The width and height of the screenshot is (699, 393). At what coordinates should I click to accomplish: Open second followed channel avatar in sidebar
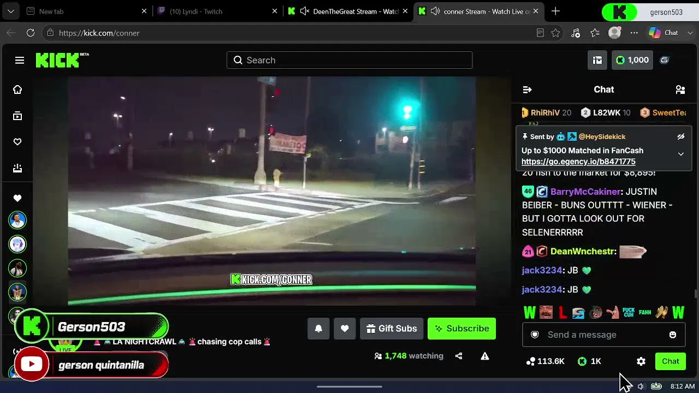(17, 244)
